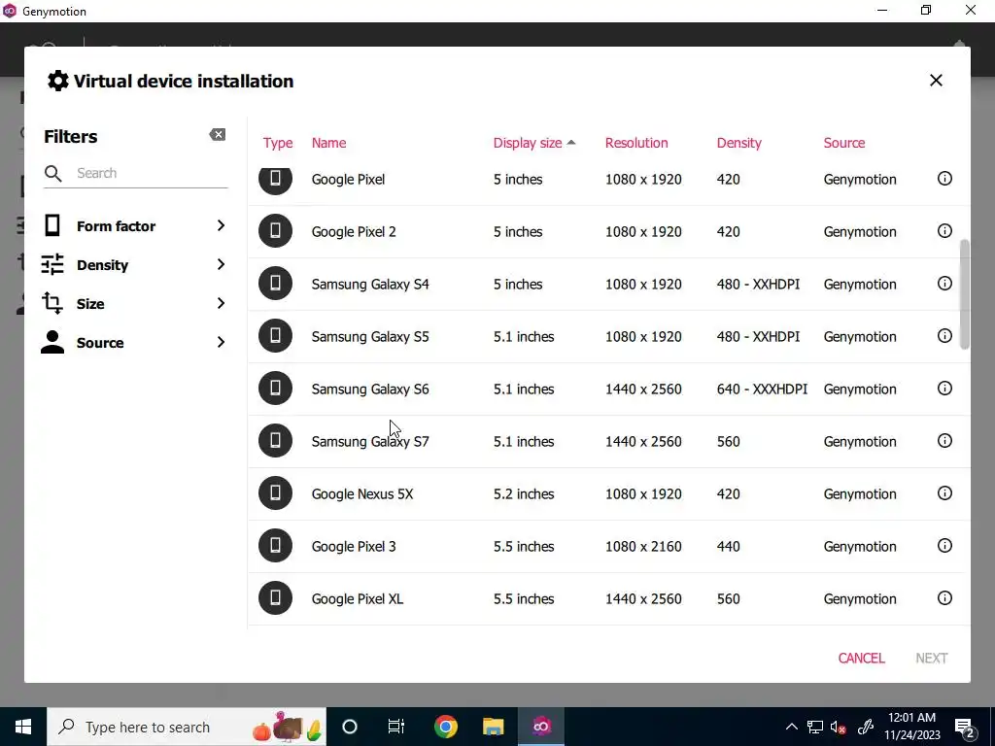Sort by Source column header
995x746 pixels.
[844, 143]
